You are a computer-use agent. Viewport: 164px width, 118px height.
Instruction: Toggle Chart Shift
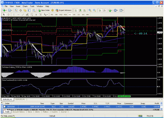tap(104, 10)
